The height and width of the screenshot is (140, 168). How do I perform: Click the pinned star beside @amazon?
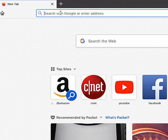(x=52, y=103)
